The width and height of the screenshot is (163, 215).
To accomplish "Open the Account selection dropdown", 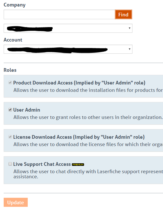I will pyautogui.click(x=68, y=49).
